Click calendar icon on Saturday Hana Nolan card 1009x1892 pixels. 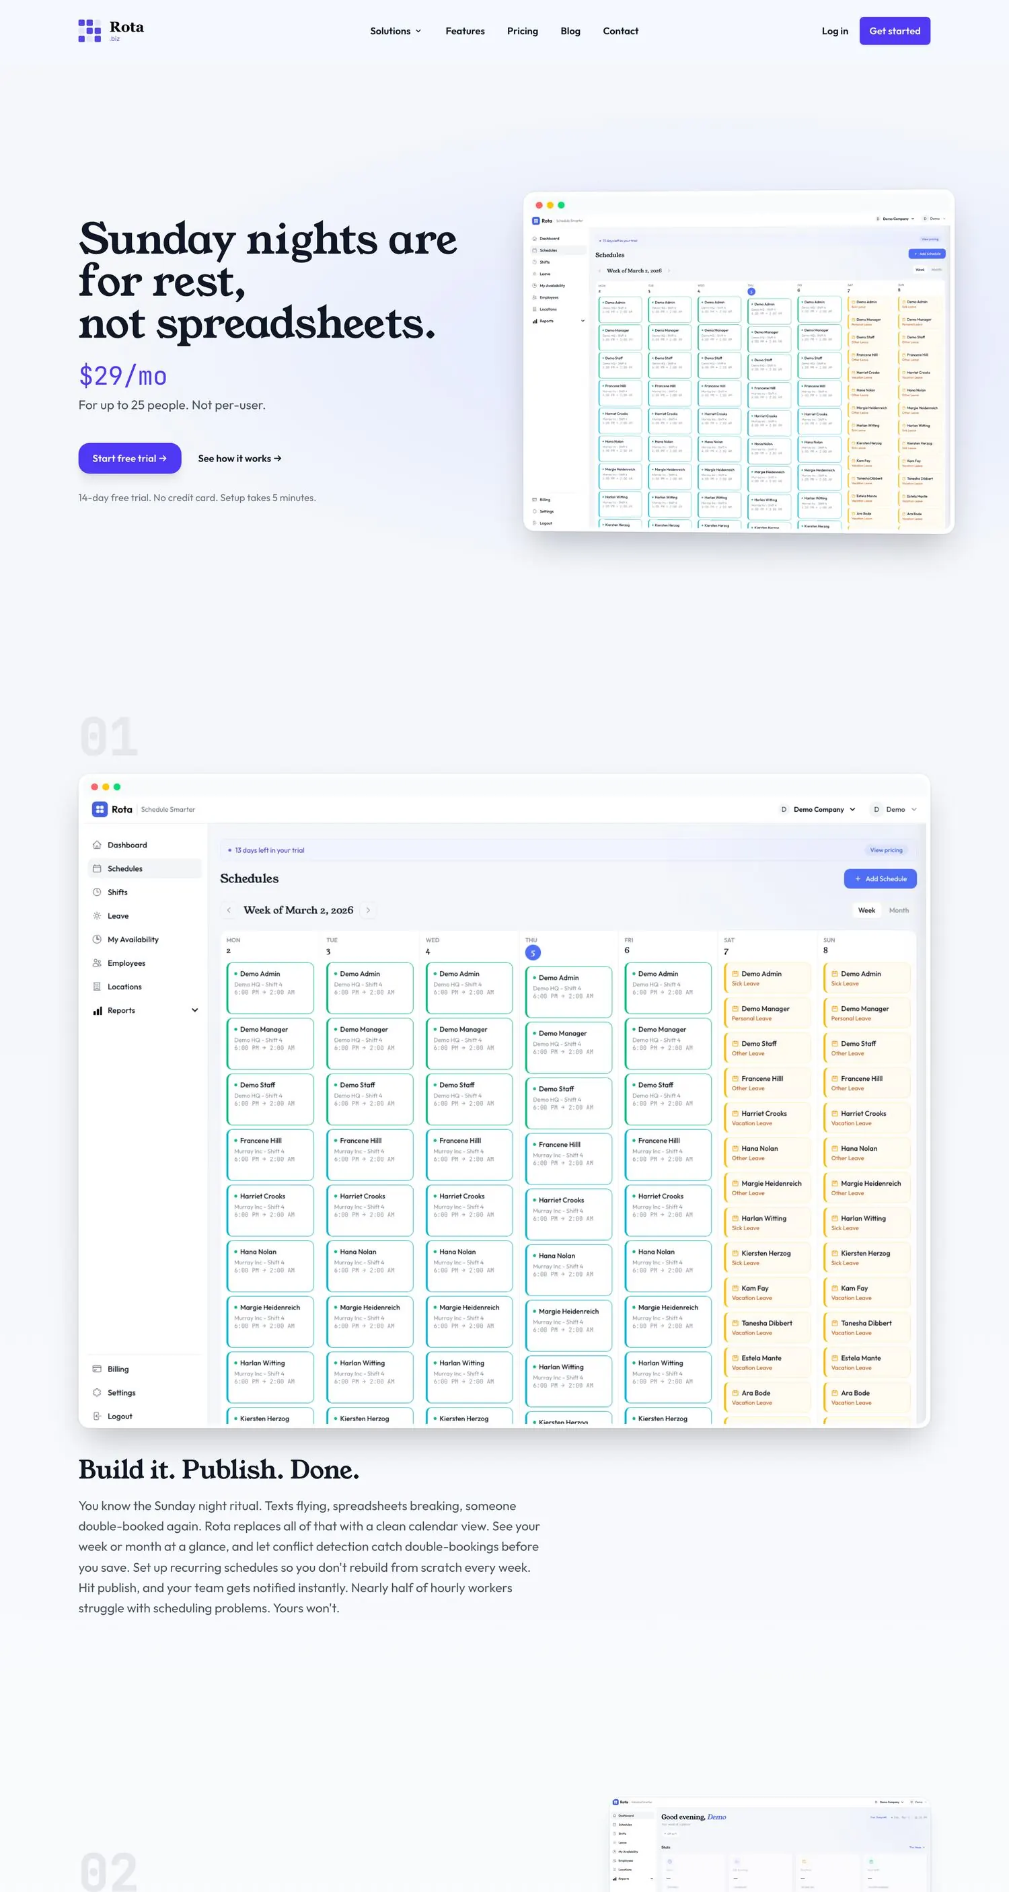point(735,1148)
